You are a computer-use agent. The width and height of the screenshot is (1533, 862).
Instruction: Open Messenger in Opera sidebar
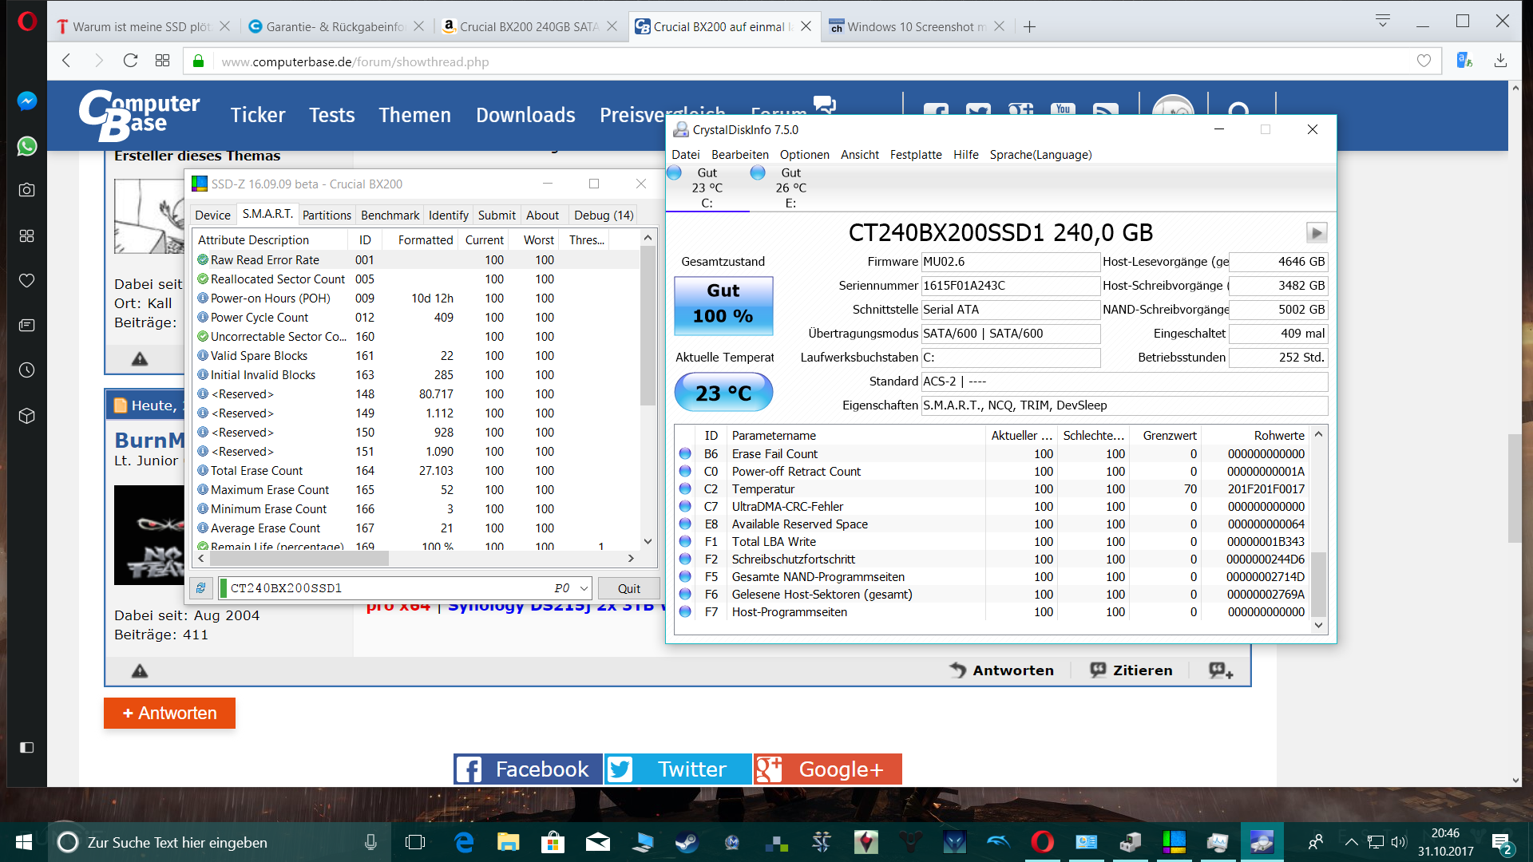(26, 101)
